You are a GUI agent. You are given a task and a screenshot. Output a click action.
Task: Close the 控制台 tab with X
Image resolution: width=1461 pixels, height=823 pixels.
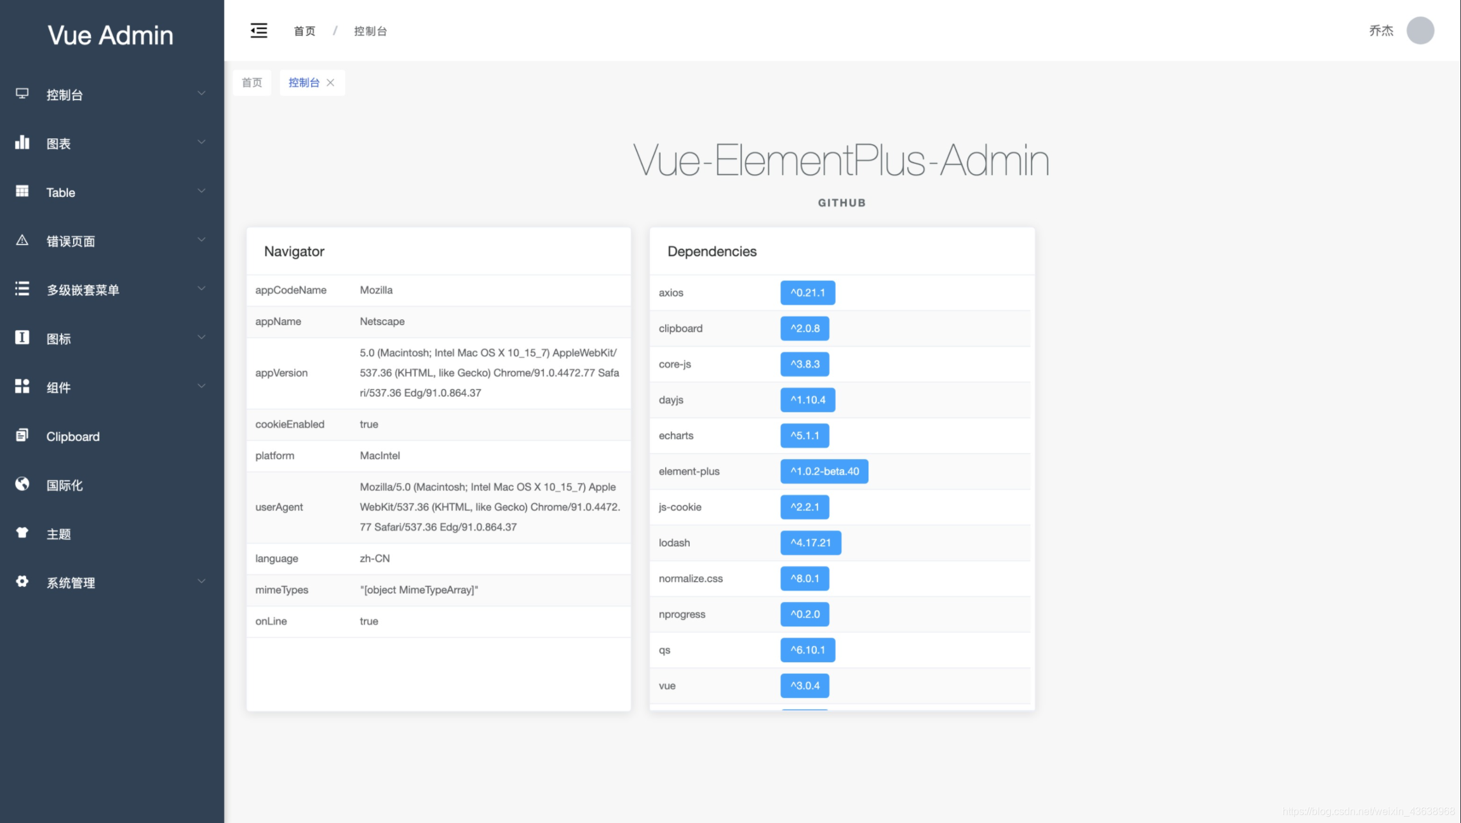coord(330,83)
